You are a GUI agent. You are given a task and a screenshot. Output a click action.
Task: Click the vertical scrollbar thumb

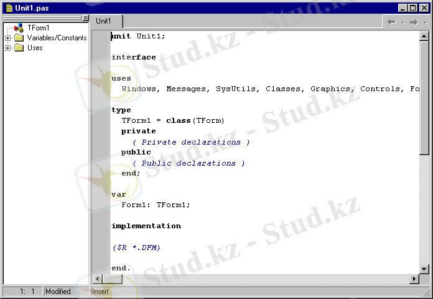(x=424, y=98)
